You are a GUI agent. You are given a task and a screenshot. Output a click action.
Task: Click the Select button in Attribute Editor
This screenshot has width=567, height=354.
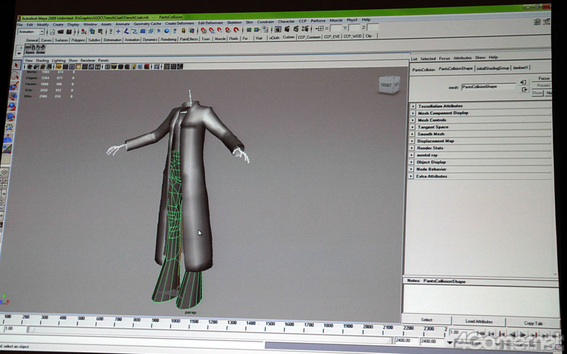(x=426, y=320)
